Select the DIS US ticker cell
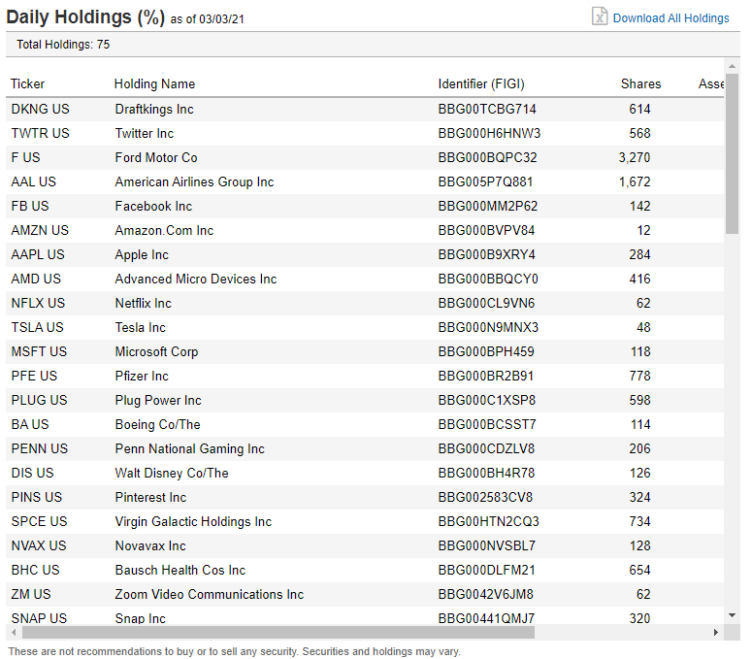The height and width of the screenshot is (659, 752). (32, 473)
